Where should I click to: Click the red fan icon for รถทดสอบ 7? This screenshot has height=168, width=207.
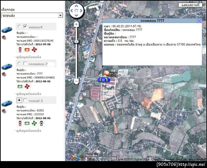pyautogui.click(x=27, y=87)
